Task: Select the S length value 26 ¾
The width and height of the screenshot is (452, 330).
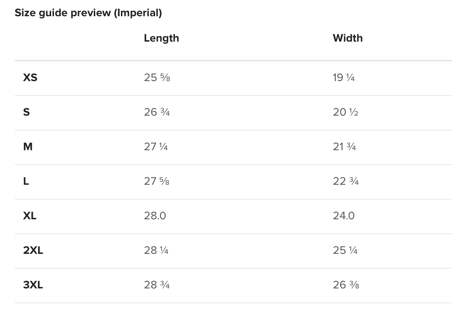Action: [x=157, y=112]
